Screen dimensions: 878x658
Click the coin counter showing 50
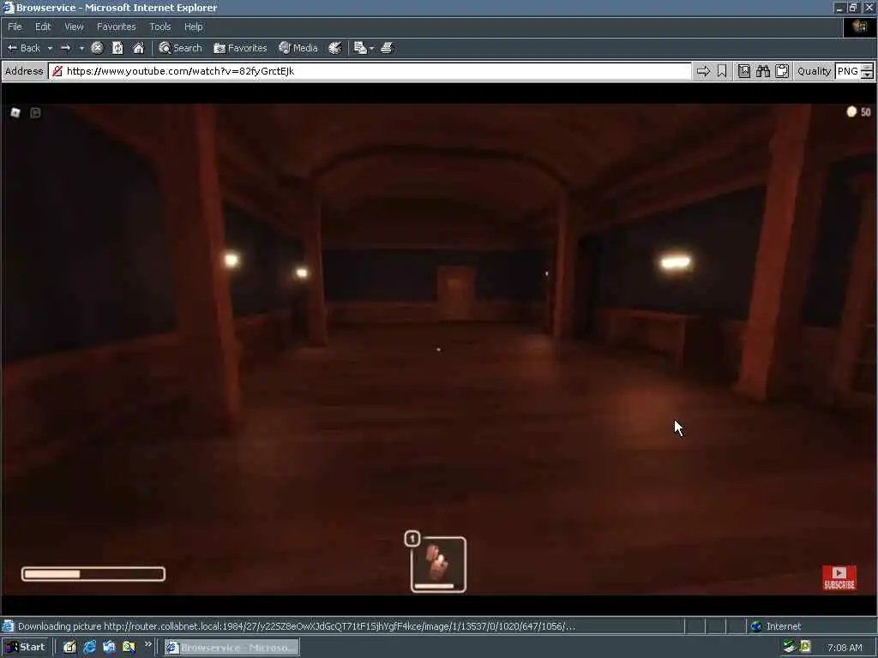858,112
